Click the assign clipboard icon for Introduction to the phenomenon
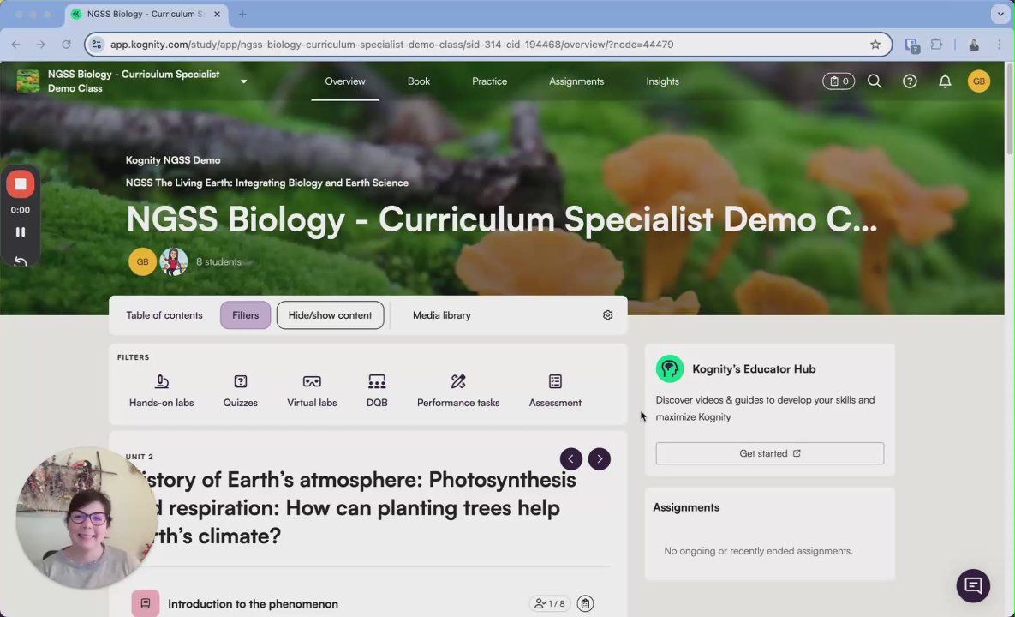Image resolution: width=1015 pixels, height=617 pixels. pyautogui.click(x=584, y=603)
